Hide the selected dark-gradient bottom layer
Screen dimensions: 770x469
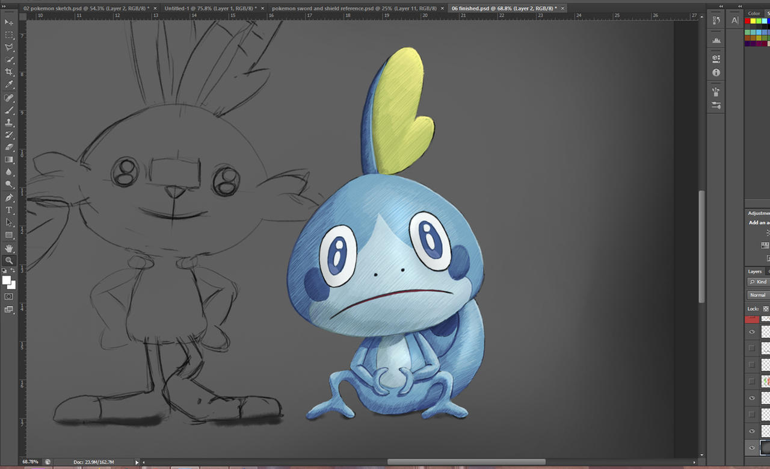(752, 448)
